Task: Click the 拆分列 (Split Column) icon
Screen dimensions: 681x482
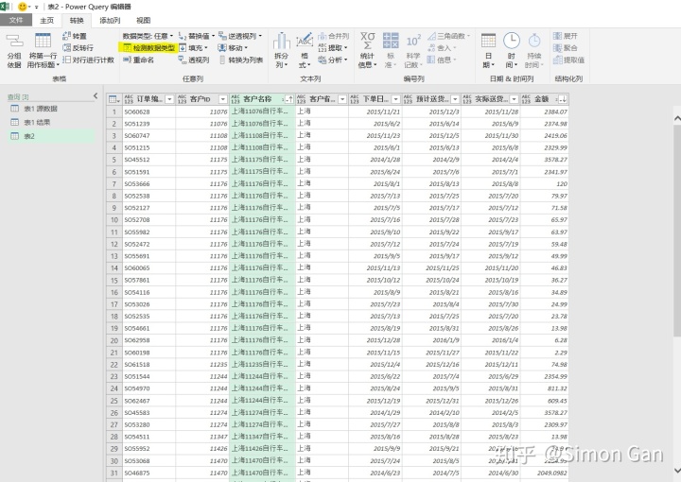Action: click(x=282, y=41)
